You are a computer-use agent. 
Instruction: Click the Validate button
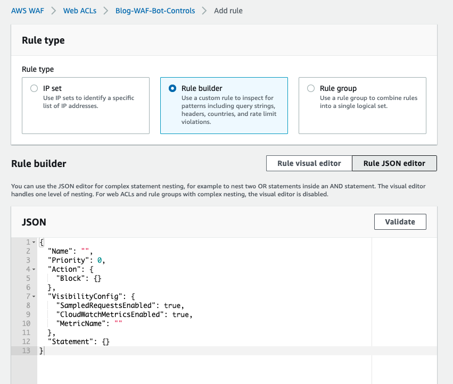pyautogui.click(x=400, y=222)
